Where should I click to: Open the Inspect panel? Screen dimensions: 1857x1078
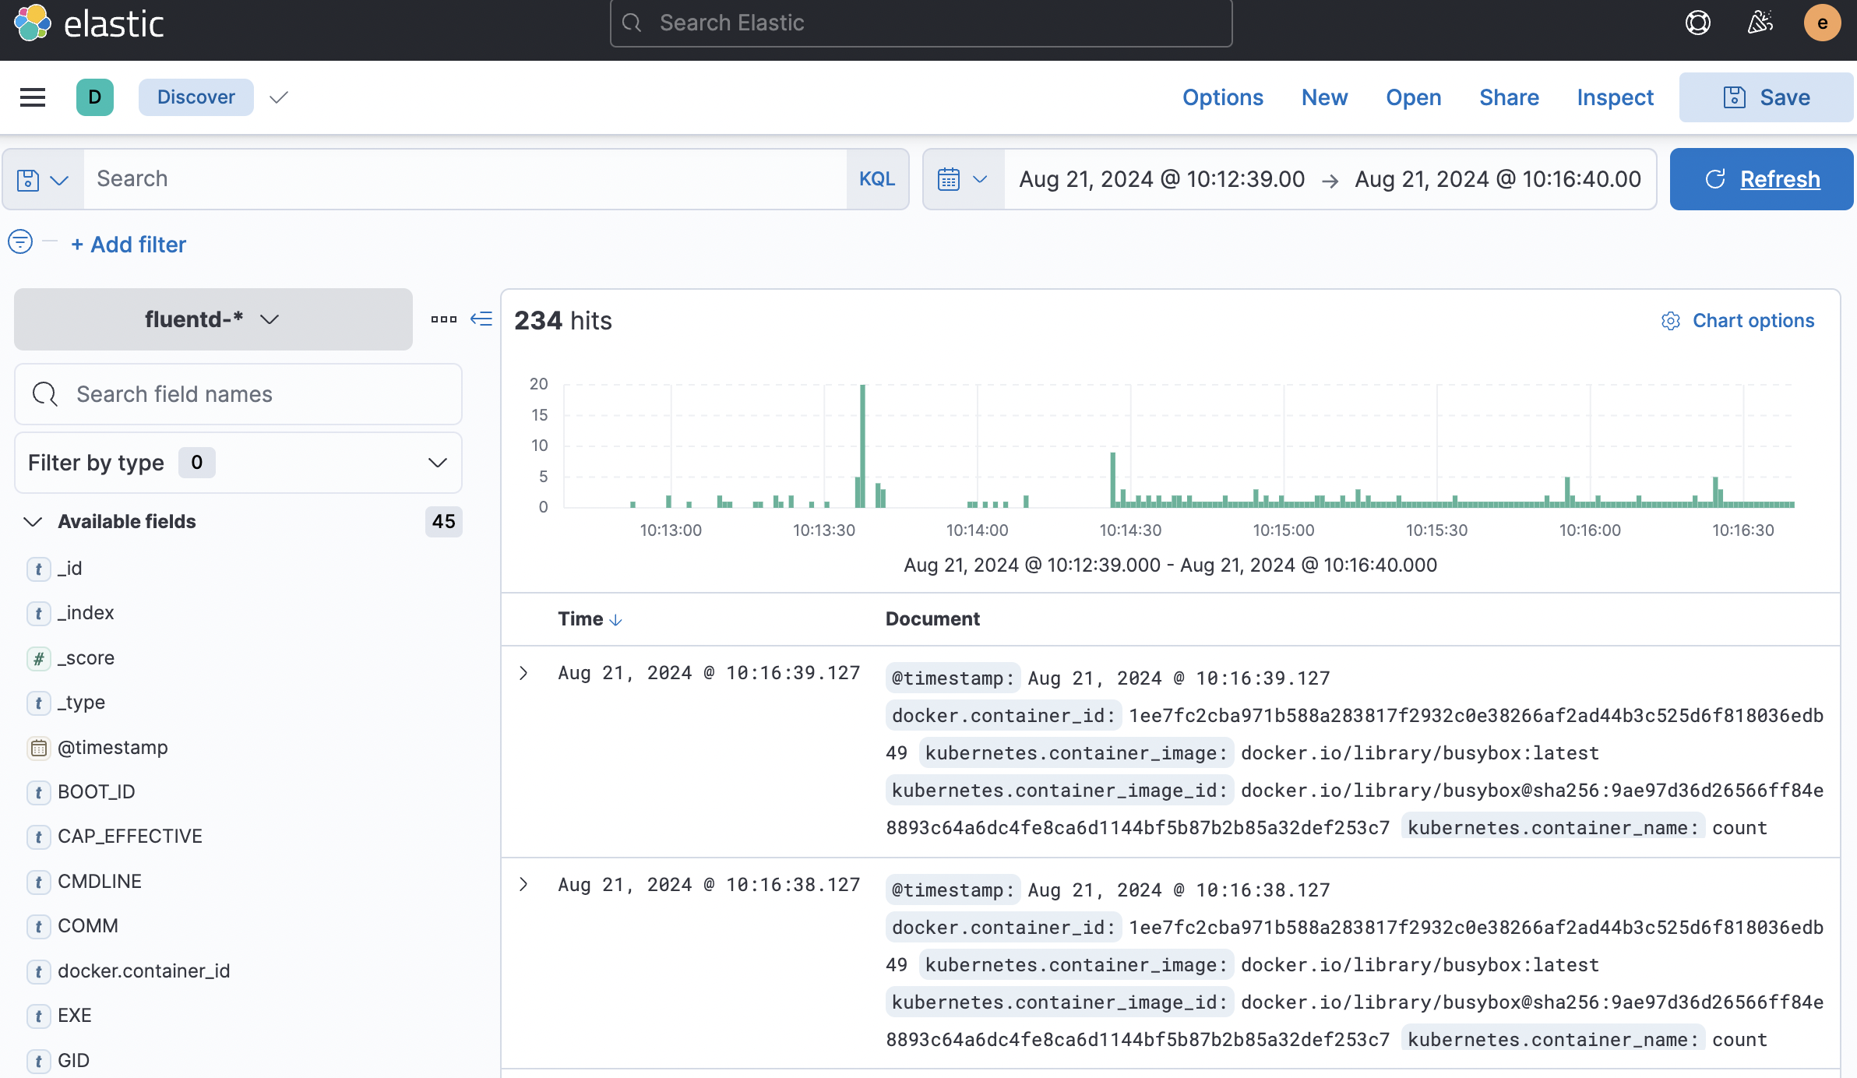pyautogui.click(x=1616, y=97)
